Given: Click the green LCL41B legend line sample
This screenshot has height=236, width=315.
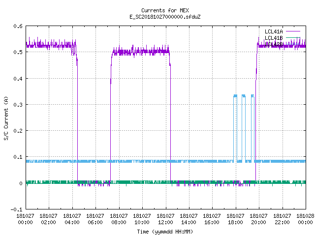Looking at the screenshot, I should [293, 37].
